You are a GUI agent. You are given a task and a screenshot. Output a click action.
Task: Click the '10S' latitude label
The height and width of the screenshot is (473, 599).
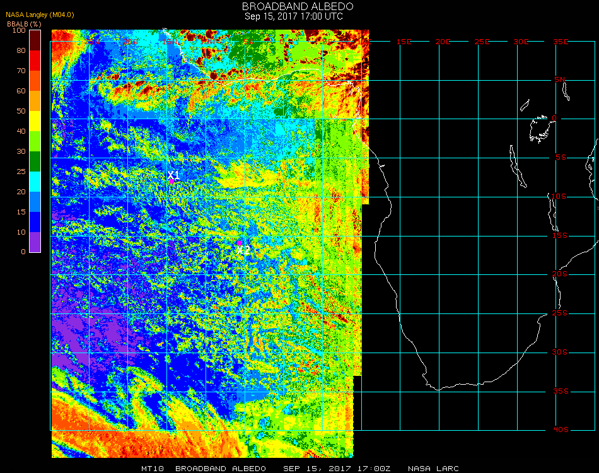click(x=559, y=196)
